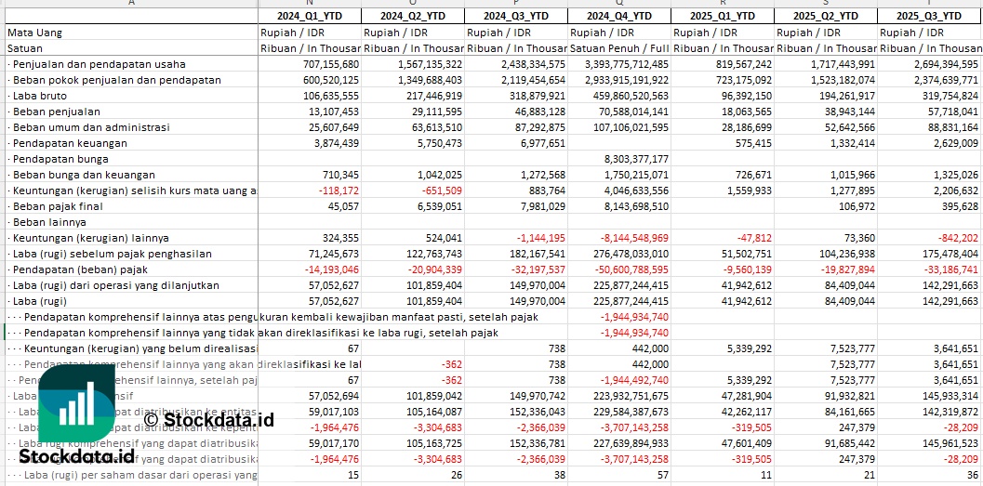983x486 pixels.
Task: Click cell value 1,325,026
Action: (x=957, y=175)
